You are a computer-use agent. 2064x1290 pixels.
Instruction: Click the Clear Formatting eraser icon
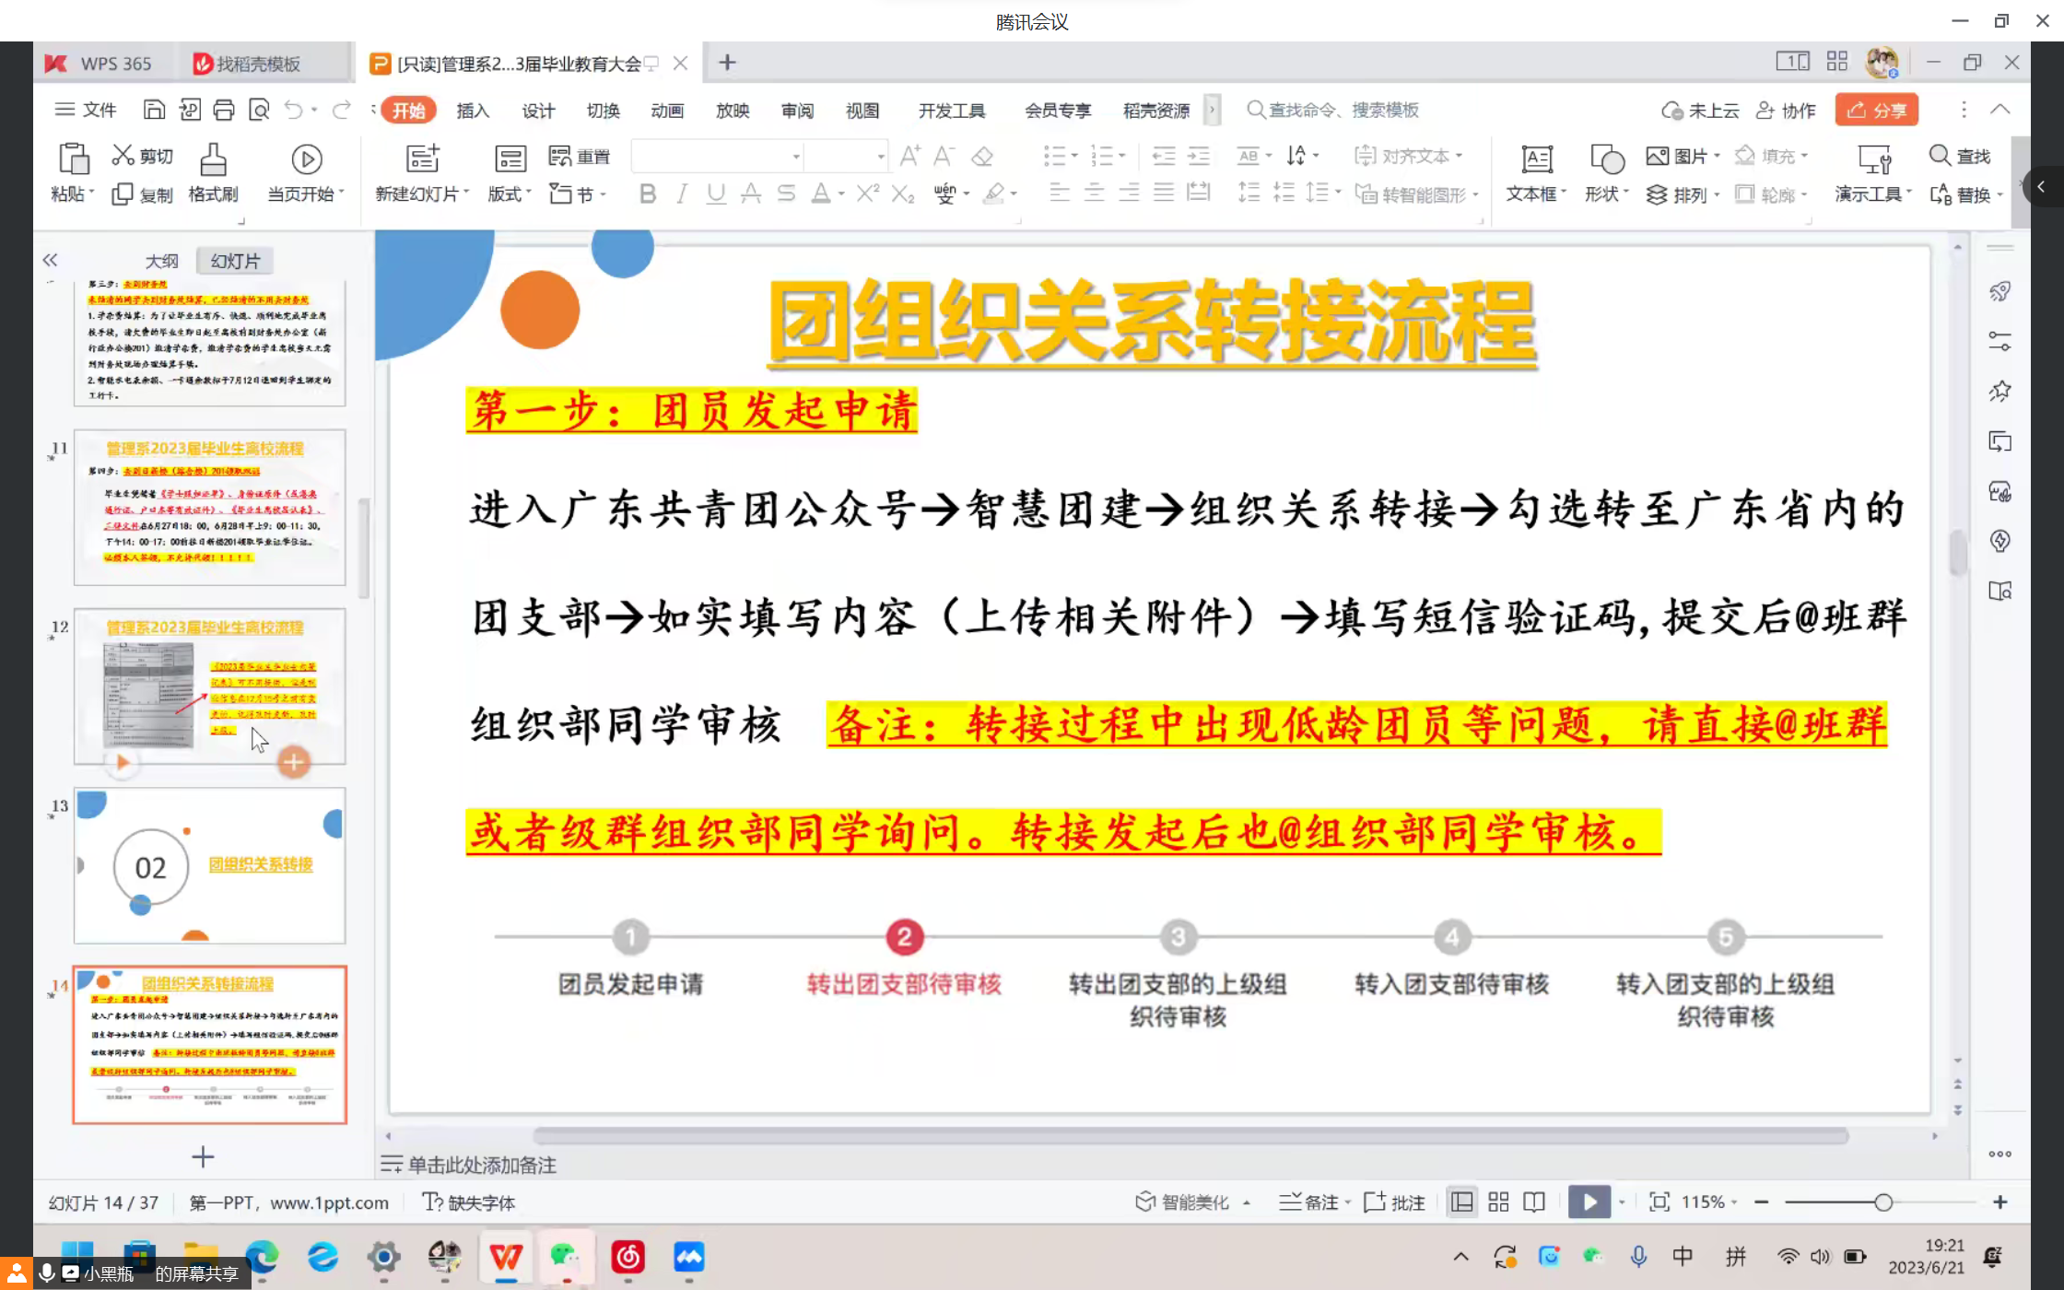click(982, 156)
